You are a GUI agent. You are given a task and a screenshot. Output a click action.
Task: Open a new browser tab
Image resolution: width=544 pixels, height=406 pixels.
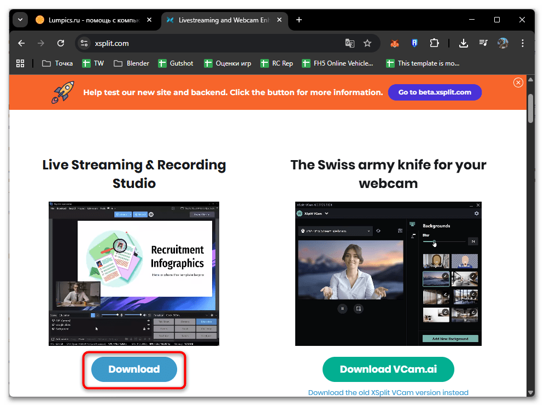pos(299,20)
